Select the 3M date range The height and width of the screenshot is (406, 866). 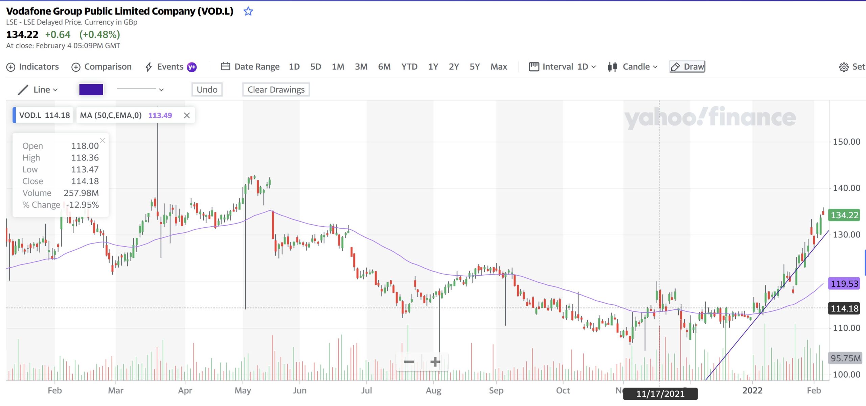(x=361, y=67)
